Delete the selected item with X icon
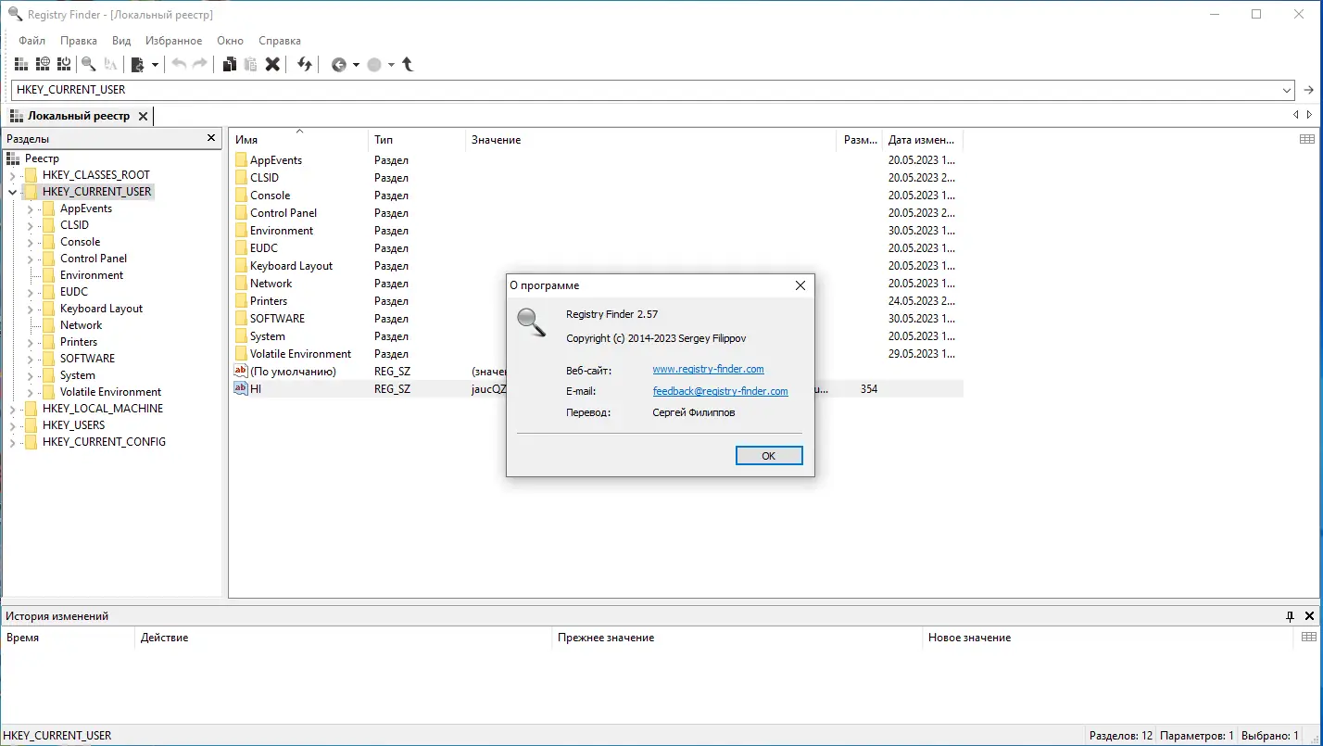This screenshot has height=746, width=1323. (x=272, y=64)
